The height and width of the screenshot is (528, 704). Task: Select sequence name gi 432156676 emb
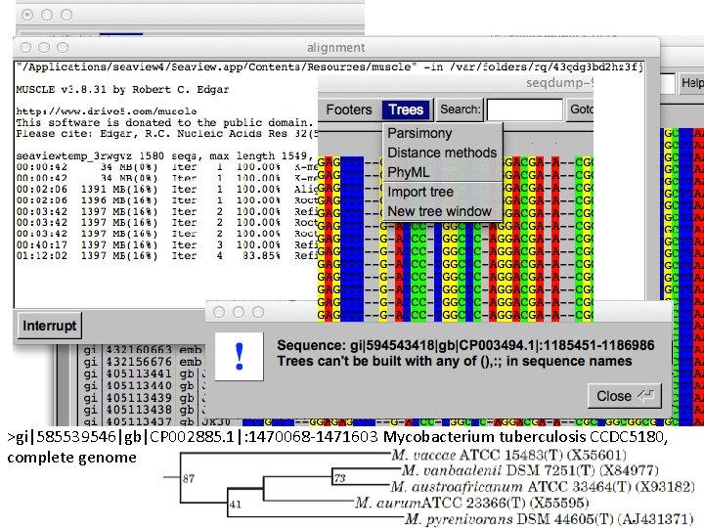click(143, 362)
